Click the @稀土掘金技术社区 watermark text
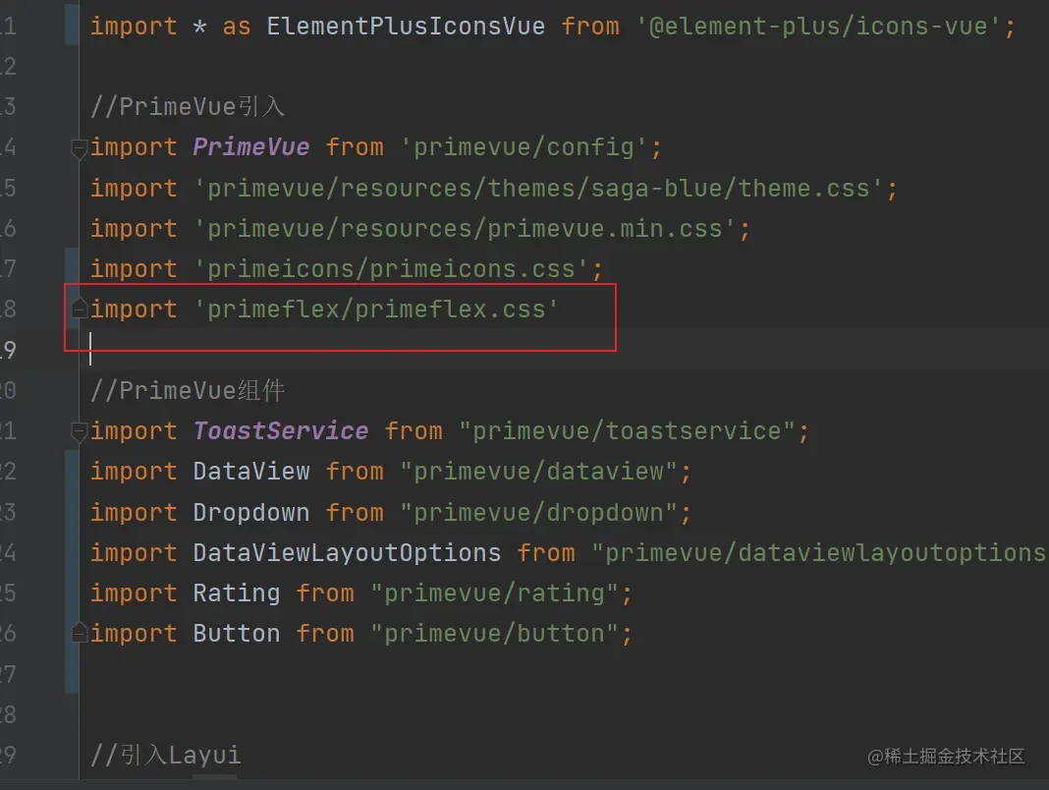The width and height of the screenshot is (1049, 790). (946, 758)
